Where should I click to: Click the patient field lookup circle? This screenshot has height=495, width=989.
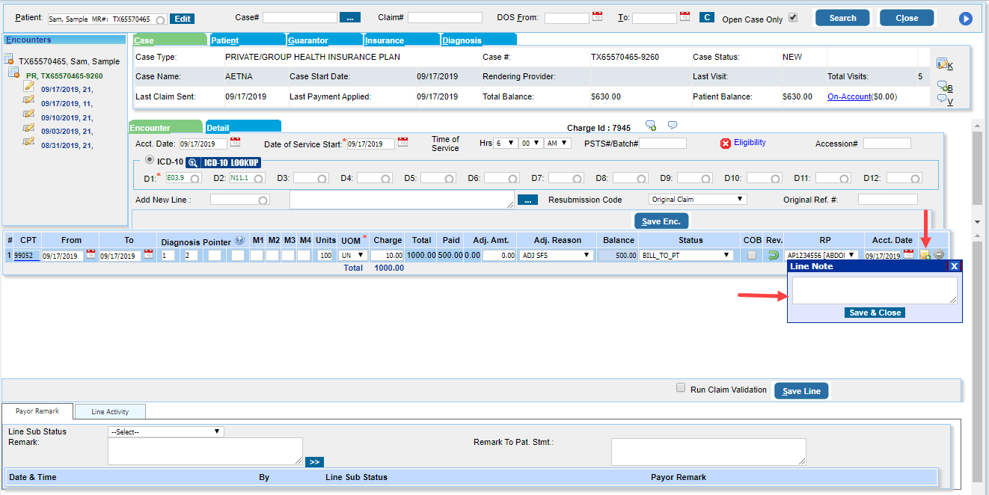[160, 19]
